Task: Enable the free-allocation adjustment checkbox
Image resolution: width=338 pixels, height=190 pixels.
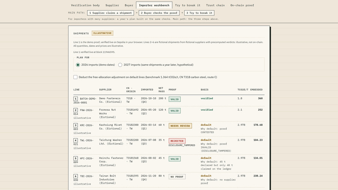Action: (x=75, y=77)
